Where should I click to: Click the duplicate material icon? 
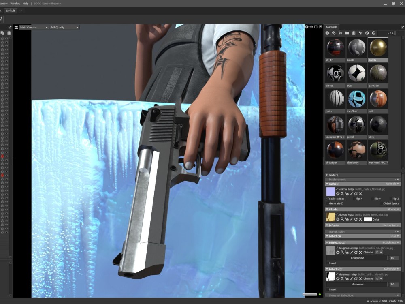click(334, 33)
